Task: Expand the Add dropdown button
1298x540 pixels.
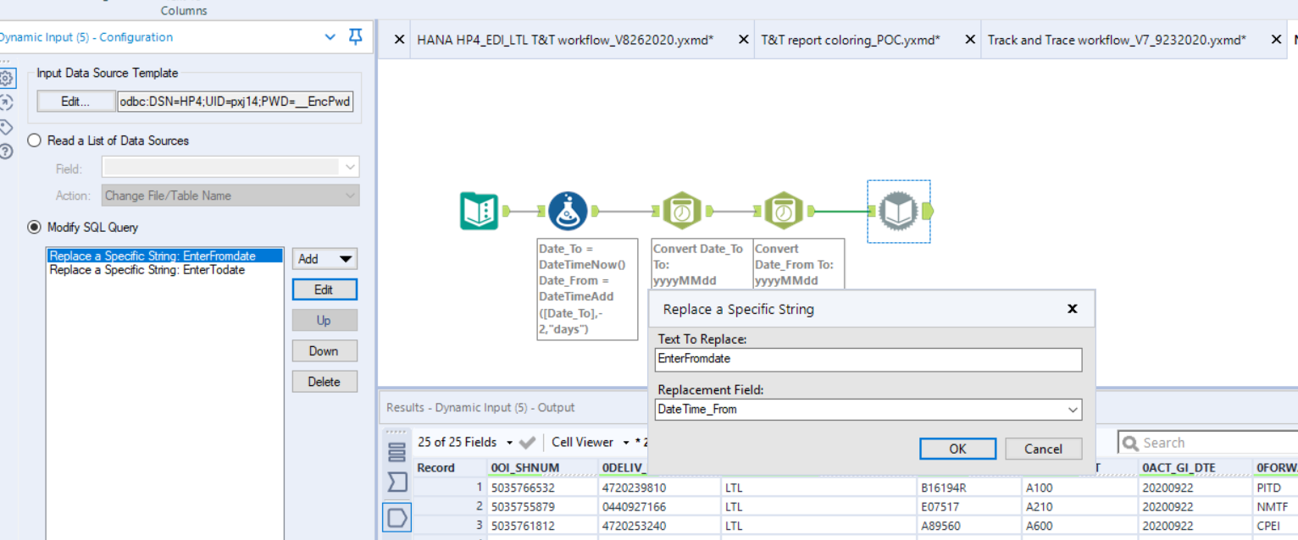Action: (x=346, y=259)
